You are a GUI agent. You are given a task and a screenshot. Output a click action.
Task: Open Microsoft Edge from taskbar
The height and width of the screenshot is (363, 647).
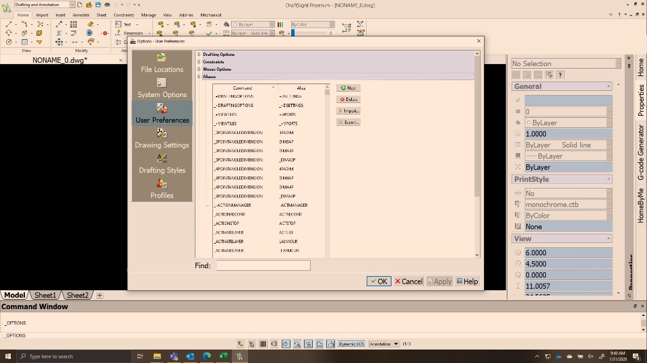tap(206, 356)
